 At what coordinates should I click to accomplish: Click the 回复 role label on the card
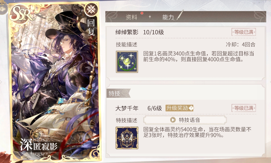(91, 27)
